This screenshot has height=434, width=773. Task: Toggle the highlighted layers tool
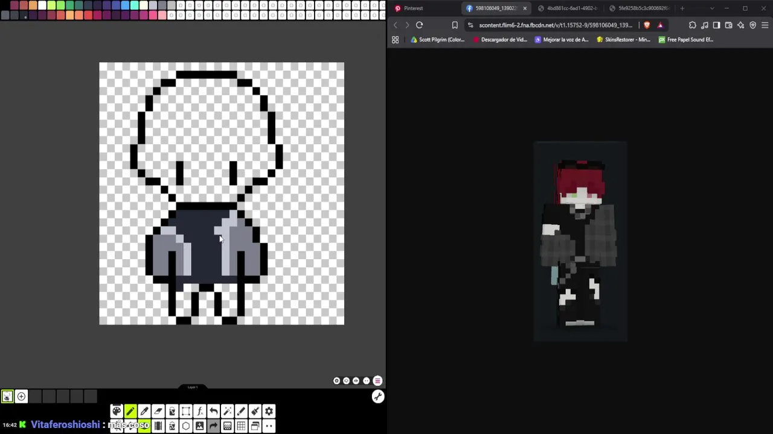point(144,426)
